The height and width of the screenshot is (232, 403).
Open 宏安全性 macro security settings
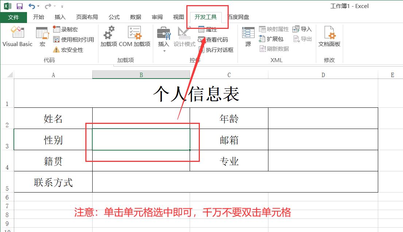(68, 50)
